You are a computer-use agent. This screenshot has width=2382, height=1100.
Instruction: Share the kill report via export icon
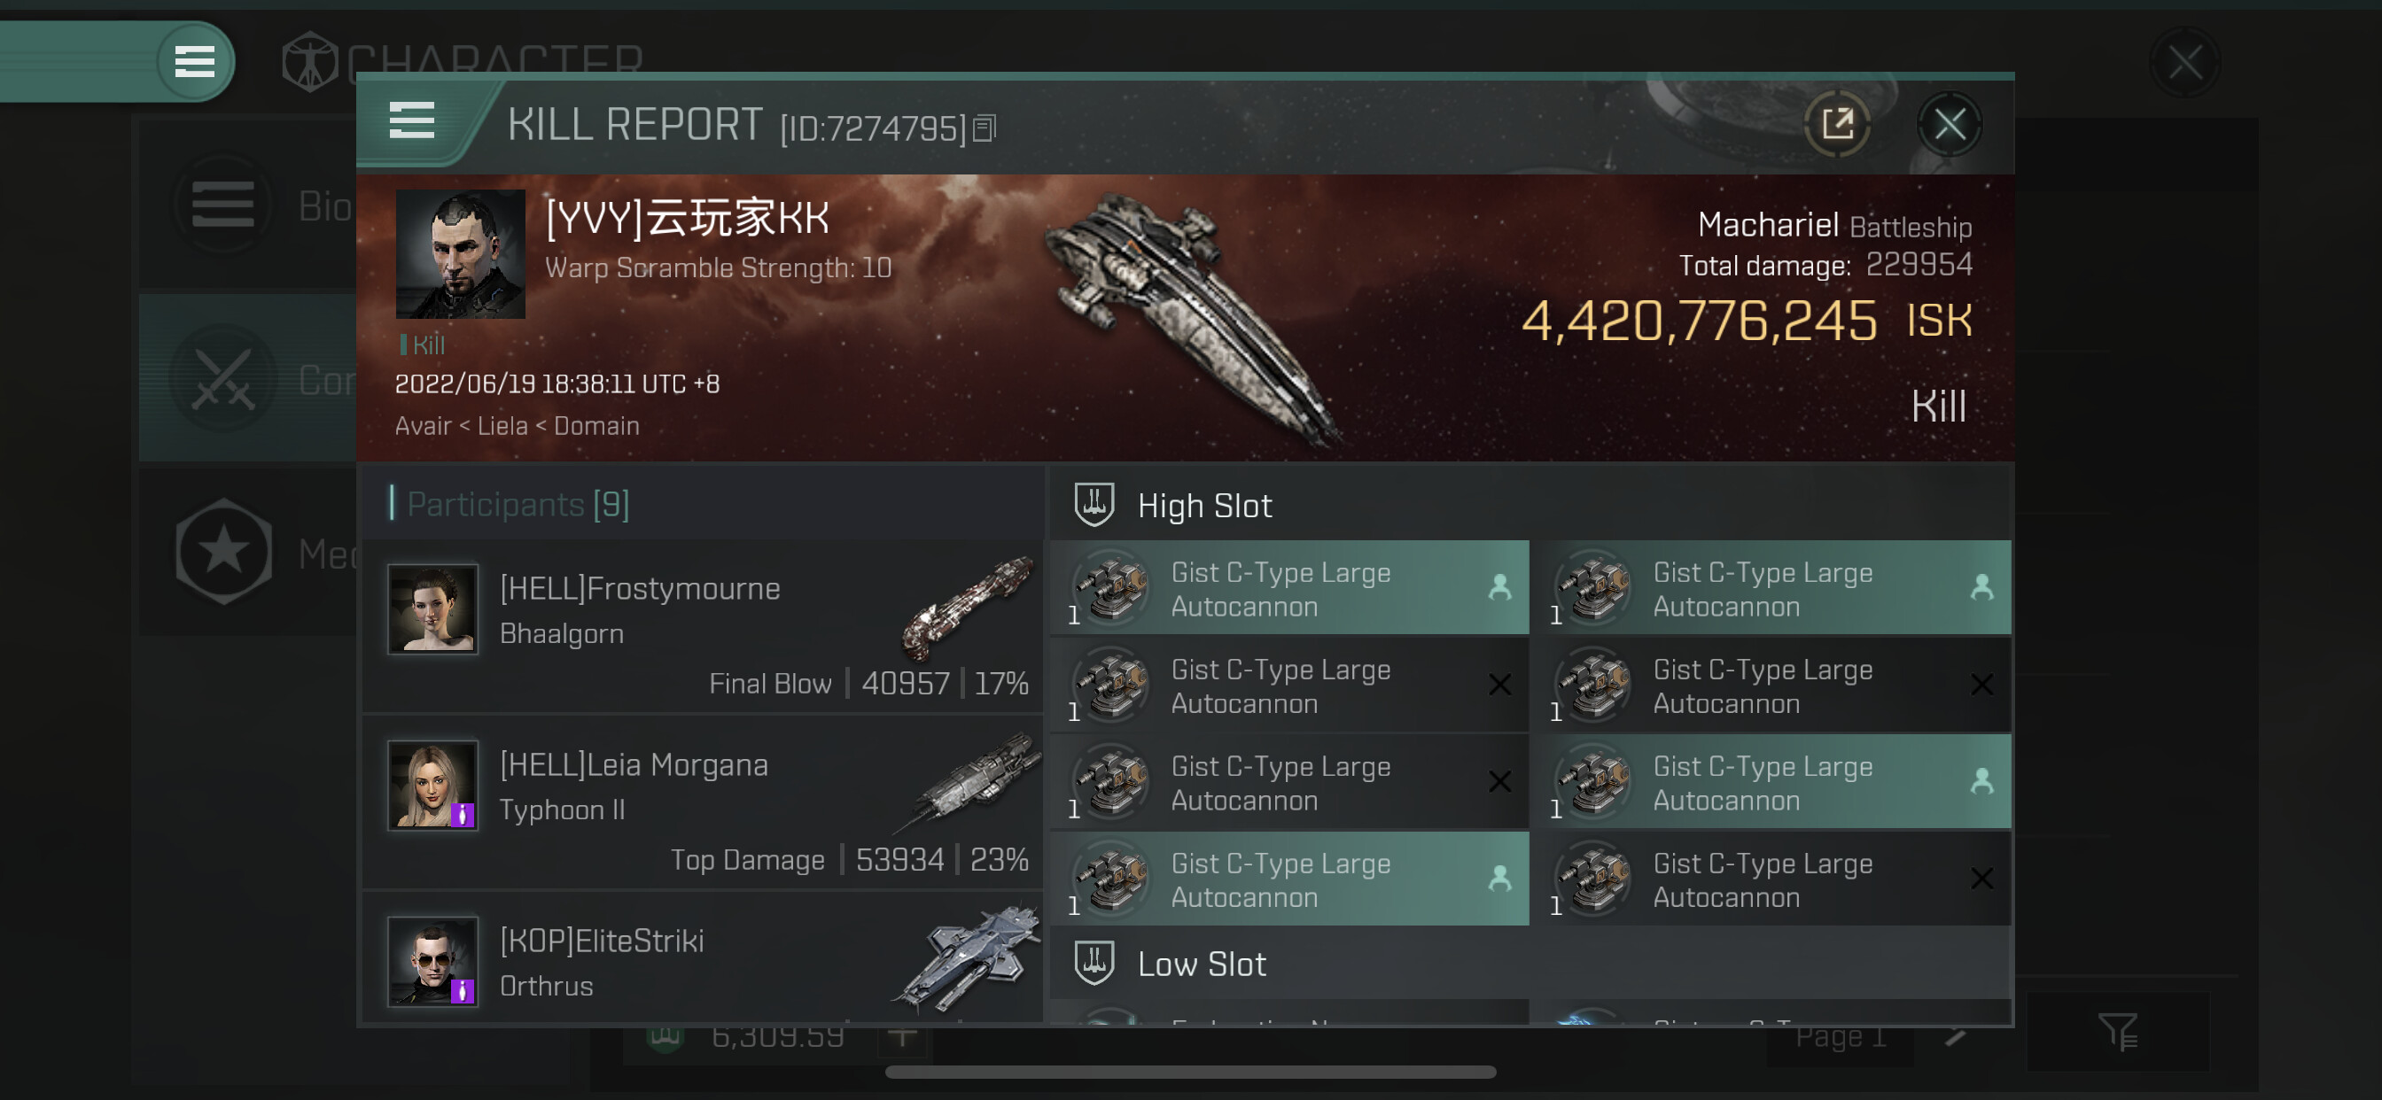click(1837, 123)
